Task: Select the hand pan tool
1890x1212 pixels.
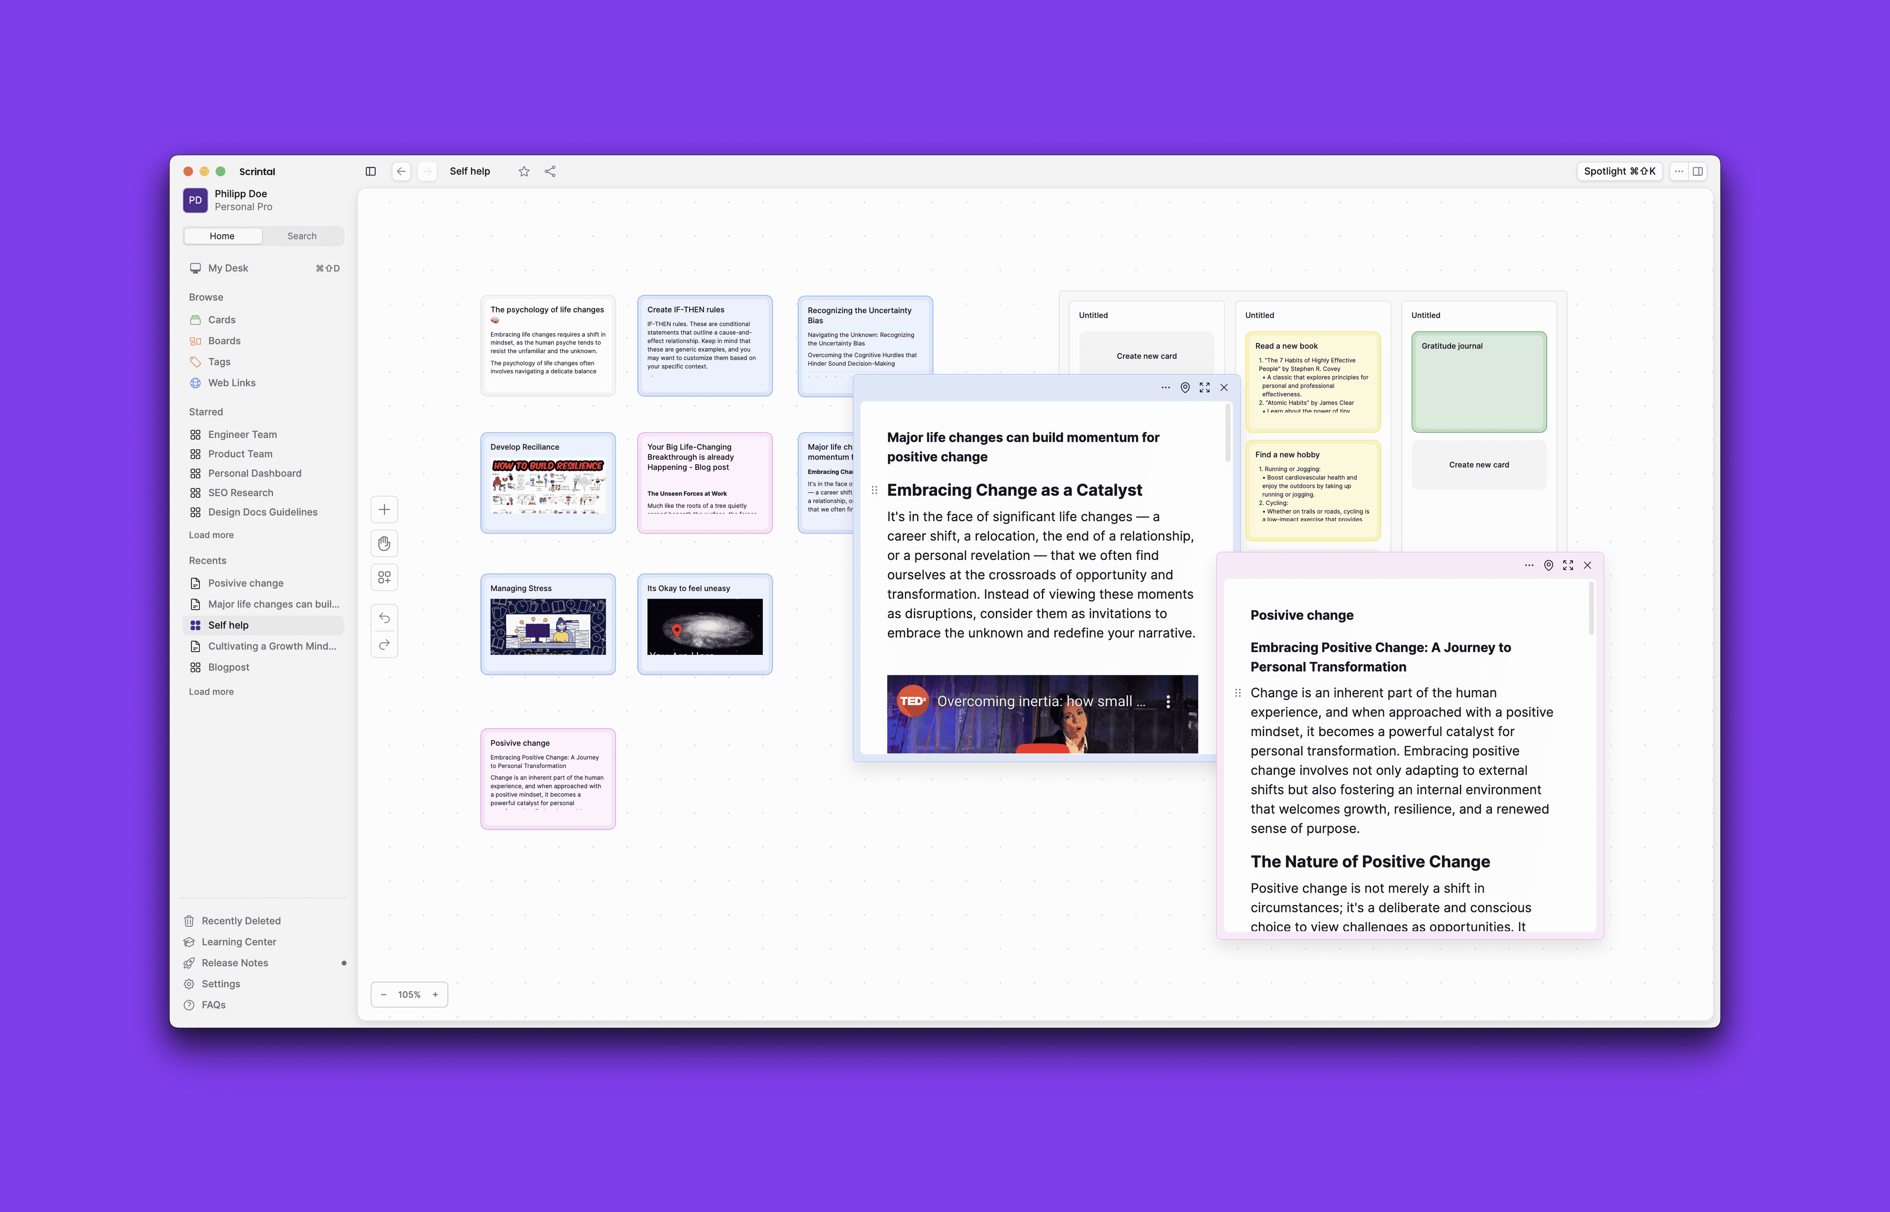Action: pos(384,544)
